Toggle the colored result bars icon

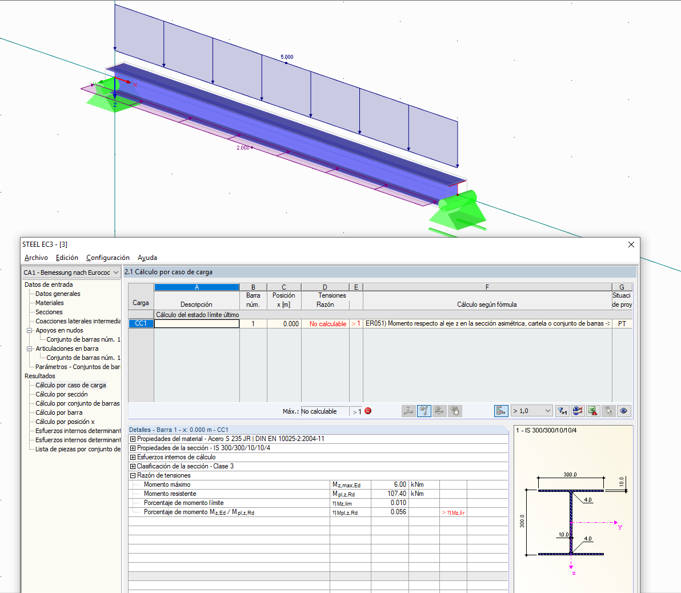501,411
